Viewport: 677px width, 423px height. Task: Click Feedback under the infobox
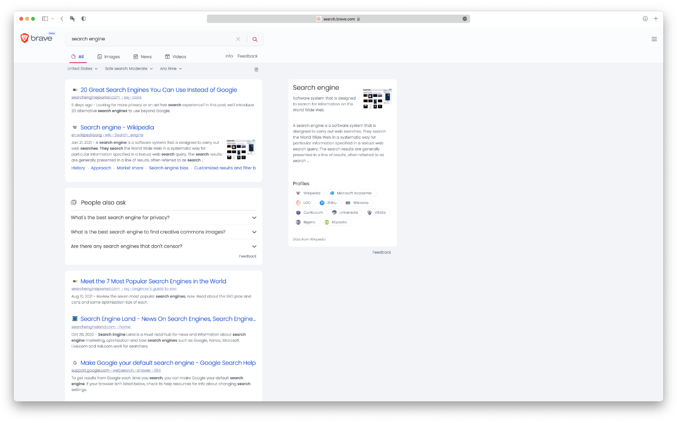coord(382,252)
